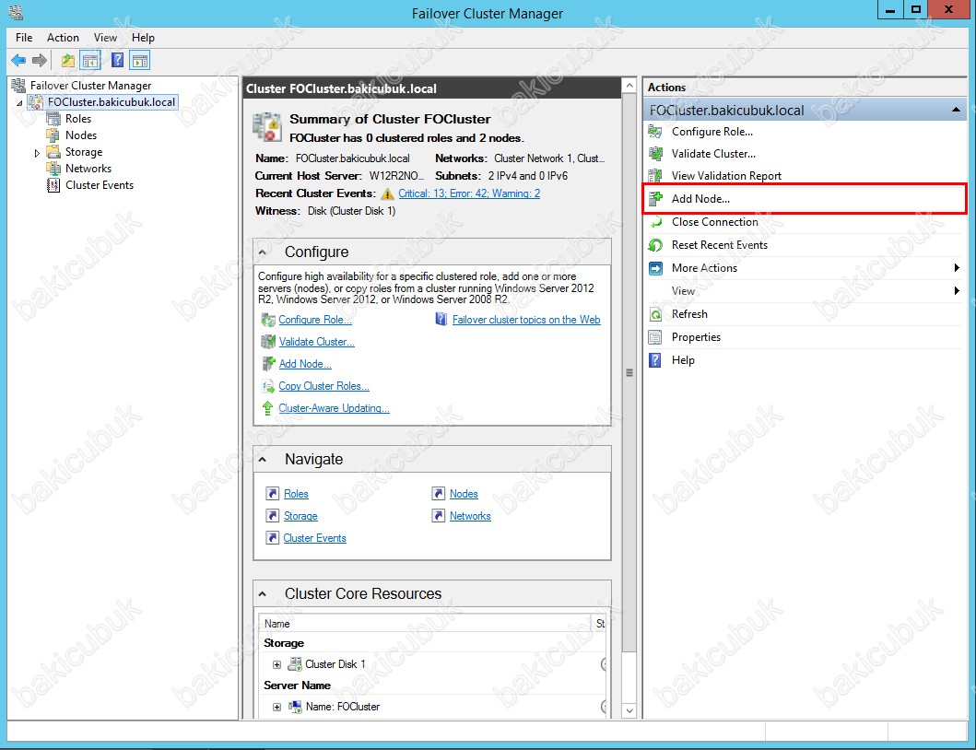Click the Close Connection icon
Image resolution: width=976 pixels, height=750 pixels.
(655, 221)
